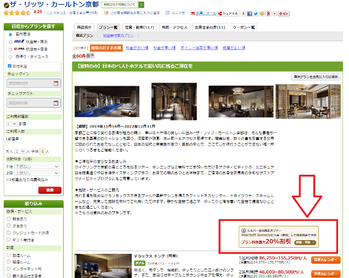Click the シェアする share button

[x=228, y=14]
